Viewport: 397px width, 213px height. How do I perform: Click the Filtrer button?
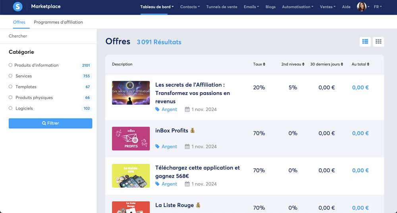pyautogui.click(x=50, y=123)
